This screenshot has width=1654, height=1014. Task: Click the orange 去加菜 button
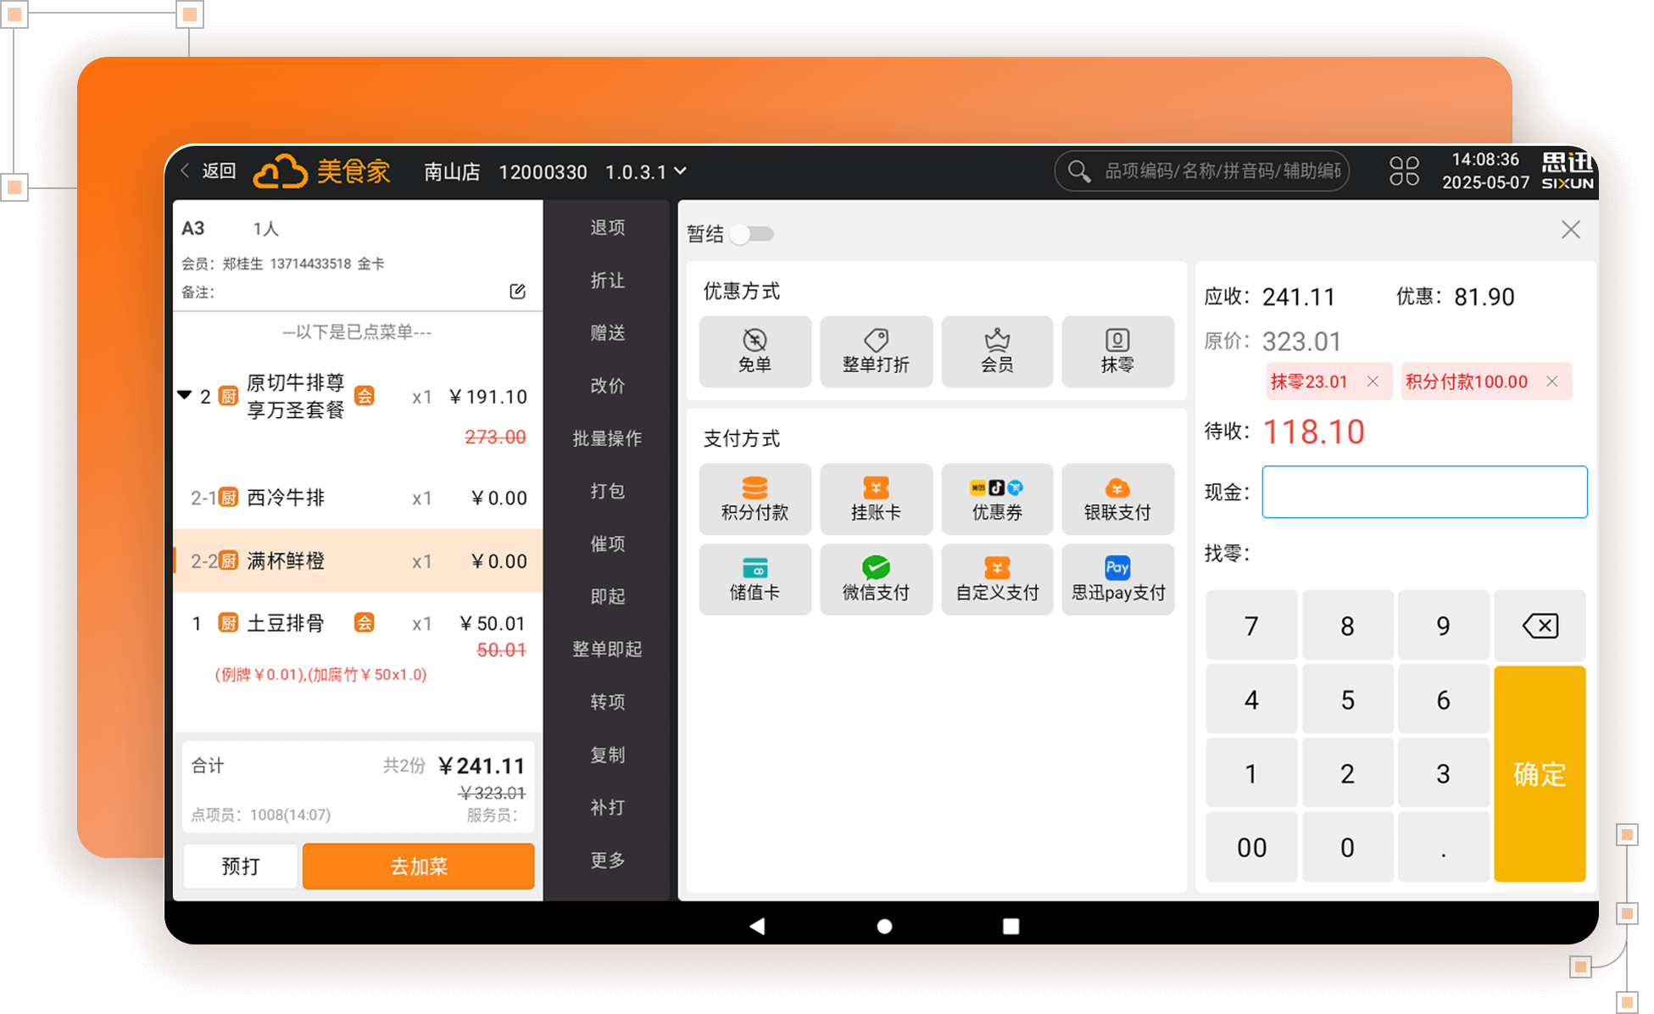click(x=418, y=866)
